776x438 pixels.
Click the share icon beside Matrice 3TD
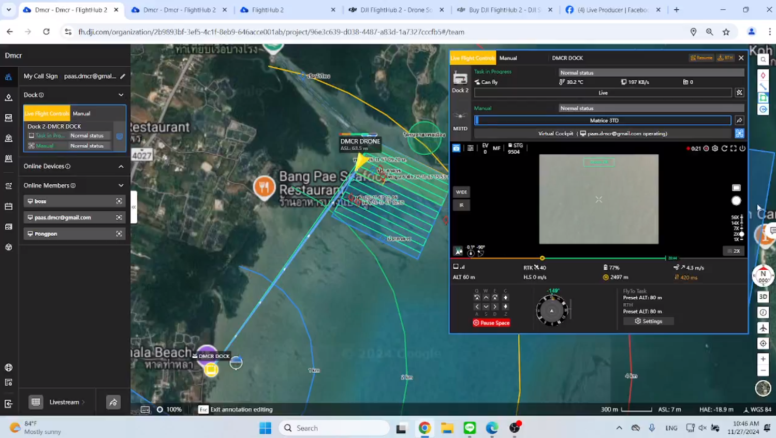(739, 120)
